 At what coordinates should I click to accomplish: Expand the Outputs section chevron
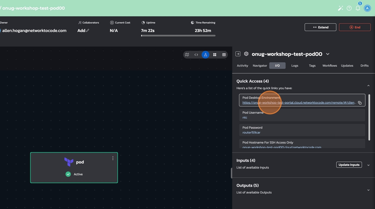click(x=368, y=190)
